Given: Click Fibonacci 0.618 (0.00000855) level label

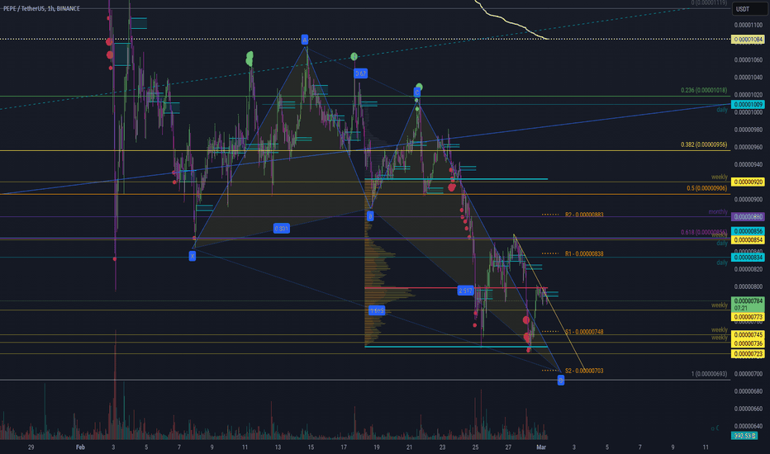Looking at the screenshot, I should point(704,232).
